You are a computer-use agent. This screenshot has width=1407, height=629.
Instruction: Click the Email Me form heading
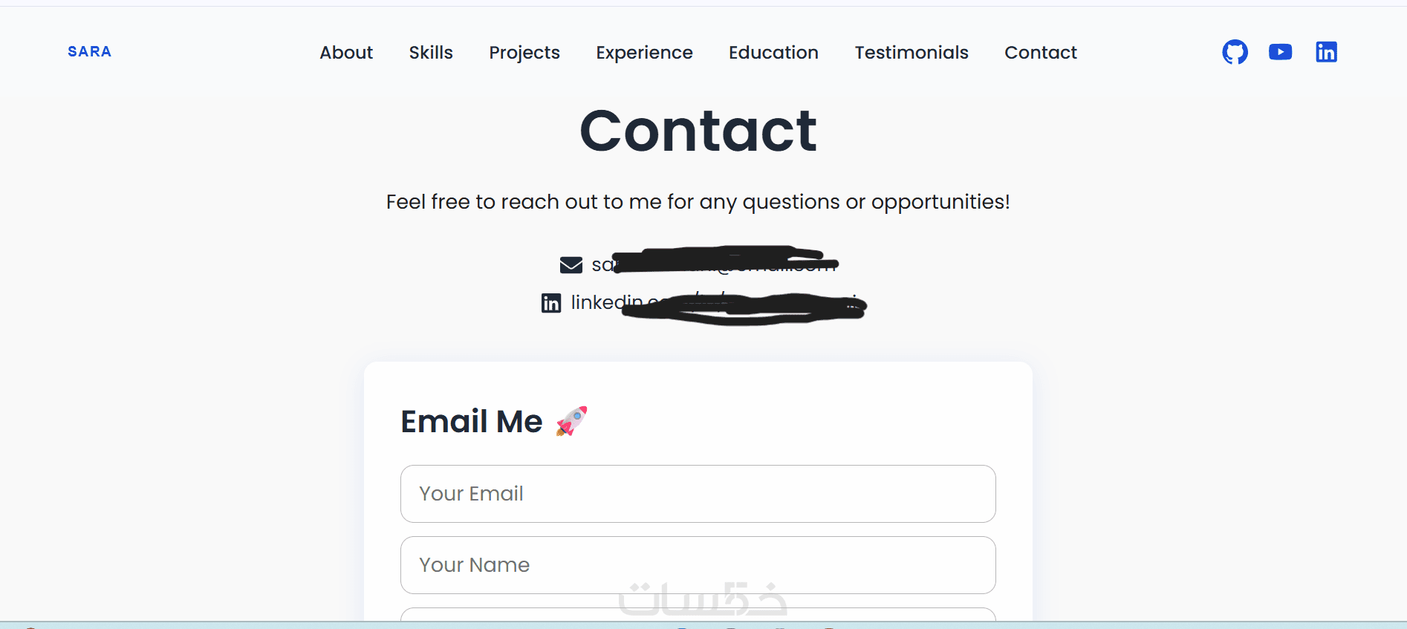point(472,421)
